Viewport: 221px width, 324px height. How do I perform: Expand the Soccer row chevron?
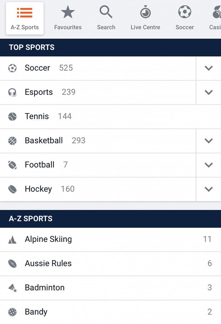pos(209,68)
